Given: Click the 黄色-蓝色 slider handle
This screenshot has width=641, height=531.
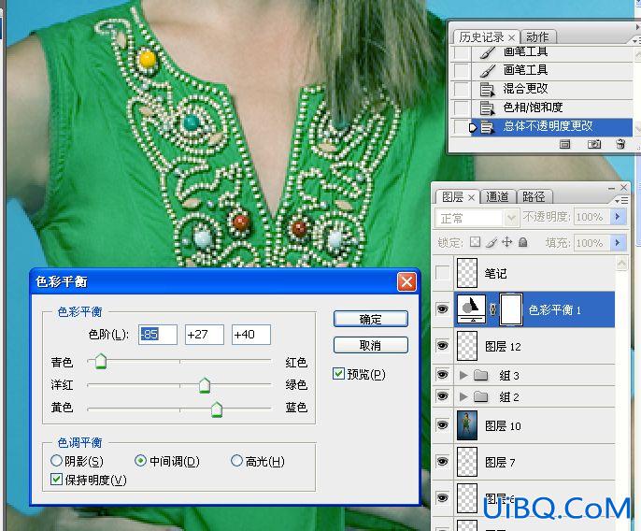Looking at the screenshot, I should pyautogui.click(x=217, y=409).
